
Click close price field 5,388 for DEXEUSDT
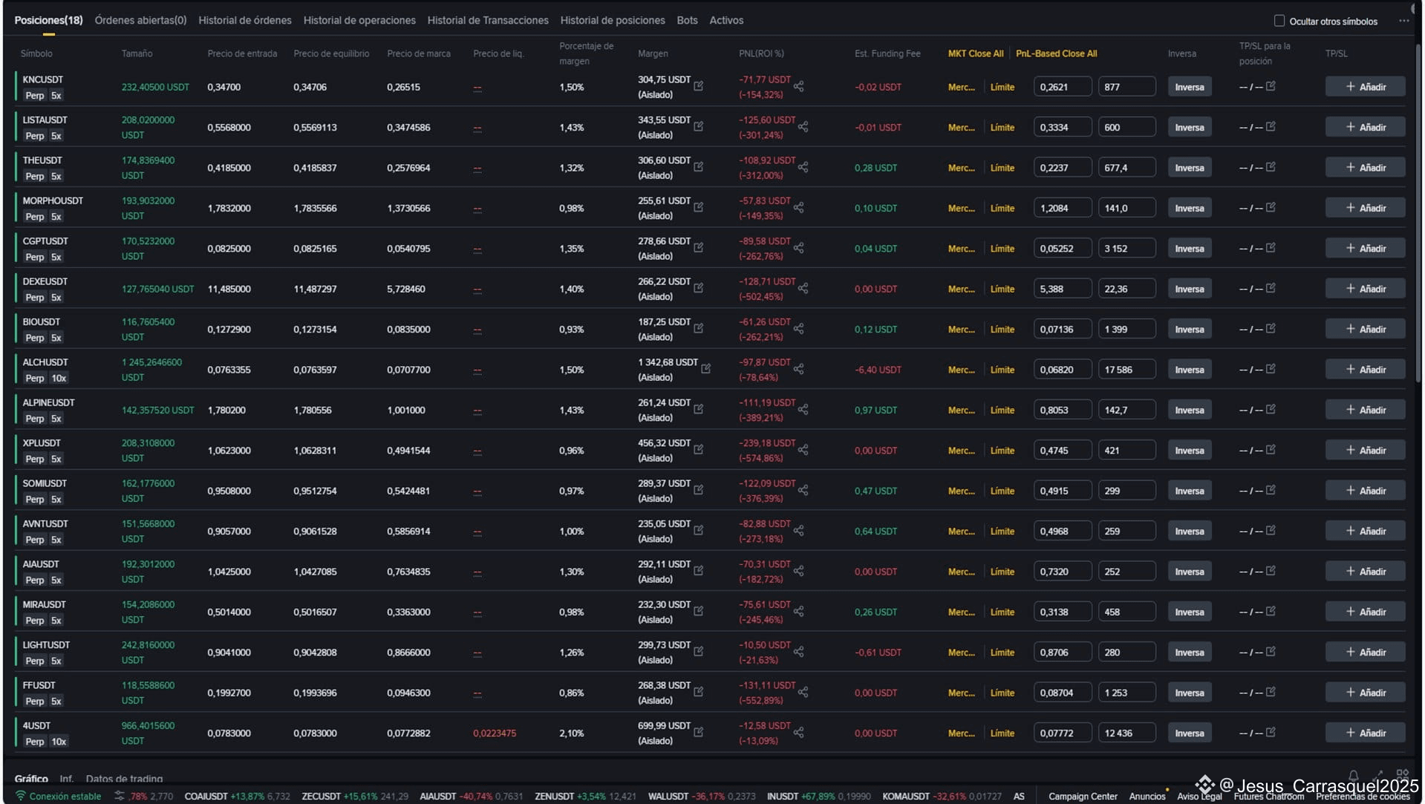1063,289
